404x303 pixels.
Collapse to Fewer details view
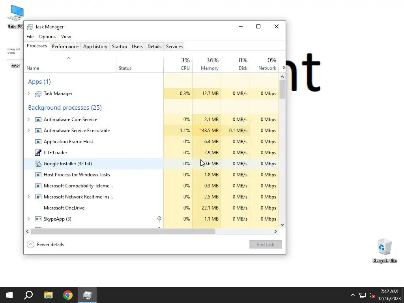tap(45, 245)
